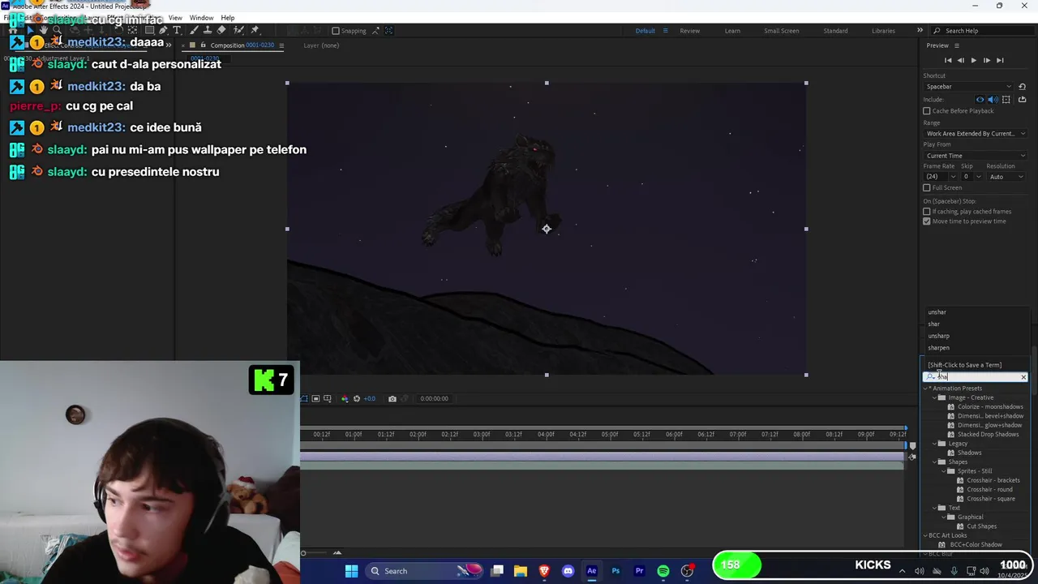
Task: Show more workspaces overflow arrows
Action: click(x=920, y=31)
